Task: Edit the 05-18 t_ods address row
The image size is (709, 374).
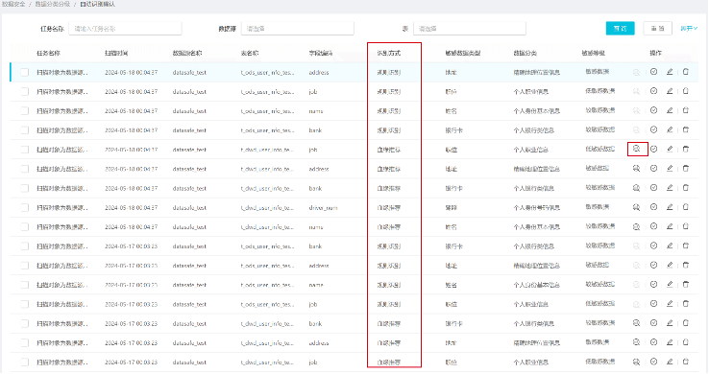Action: pos(670,72)
